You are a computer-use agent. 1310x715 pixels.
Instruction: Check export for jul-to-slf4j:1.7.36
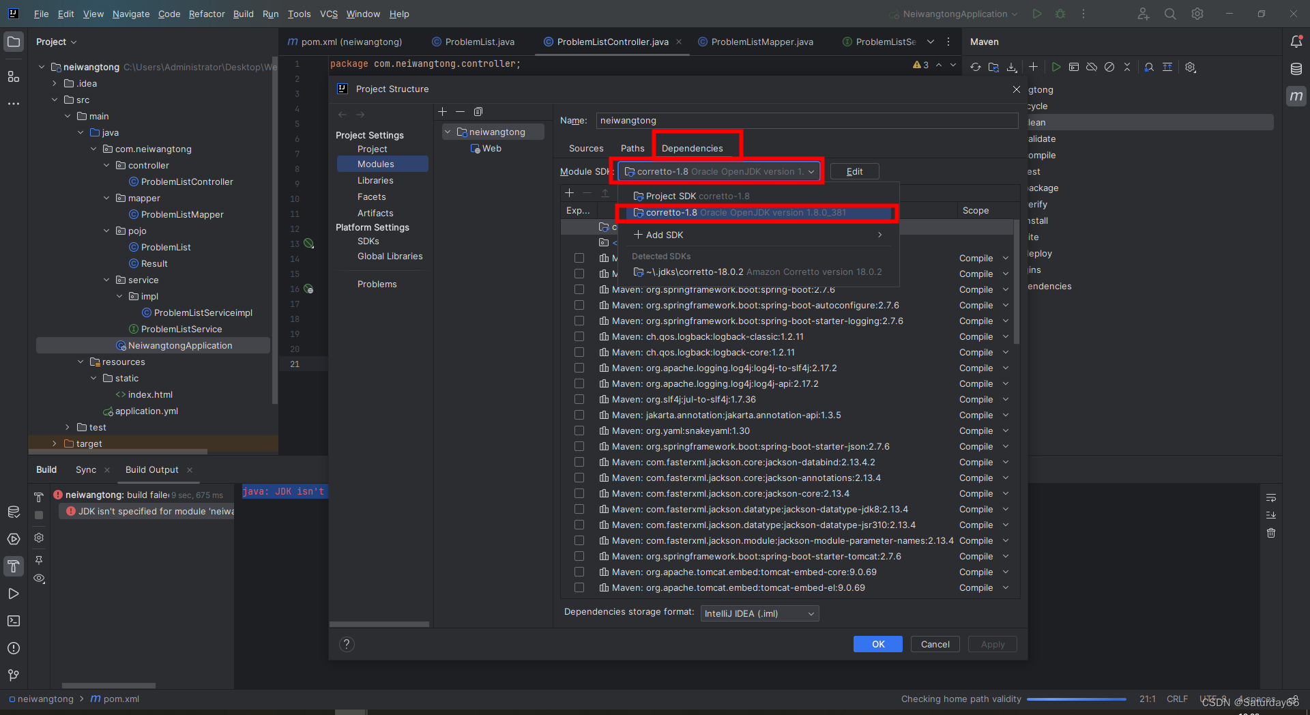pyautogui.click(x=579, y=399)
